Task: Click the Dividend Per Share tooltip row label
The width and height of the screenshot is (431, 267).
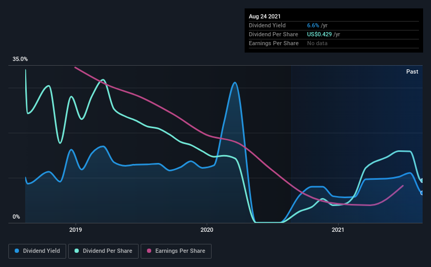Action: click(274, 34)
